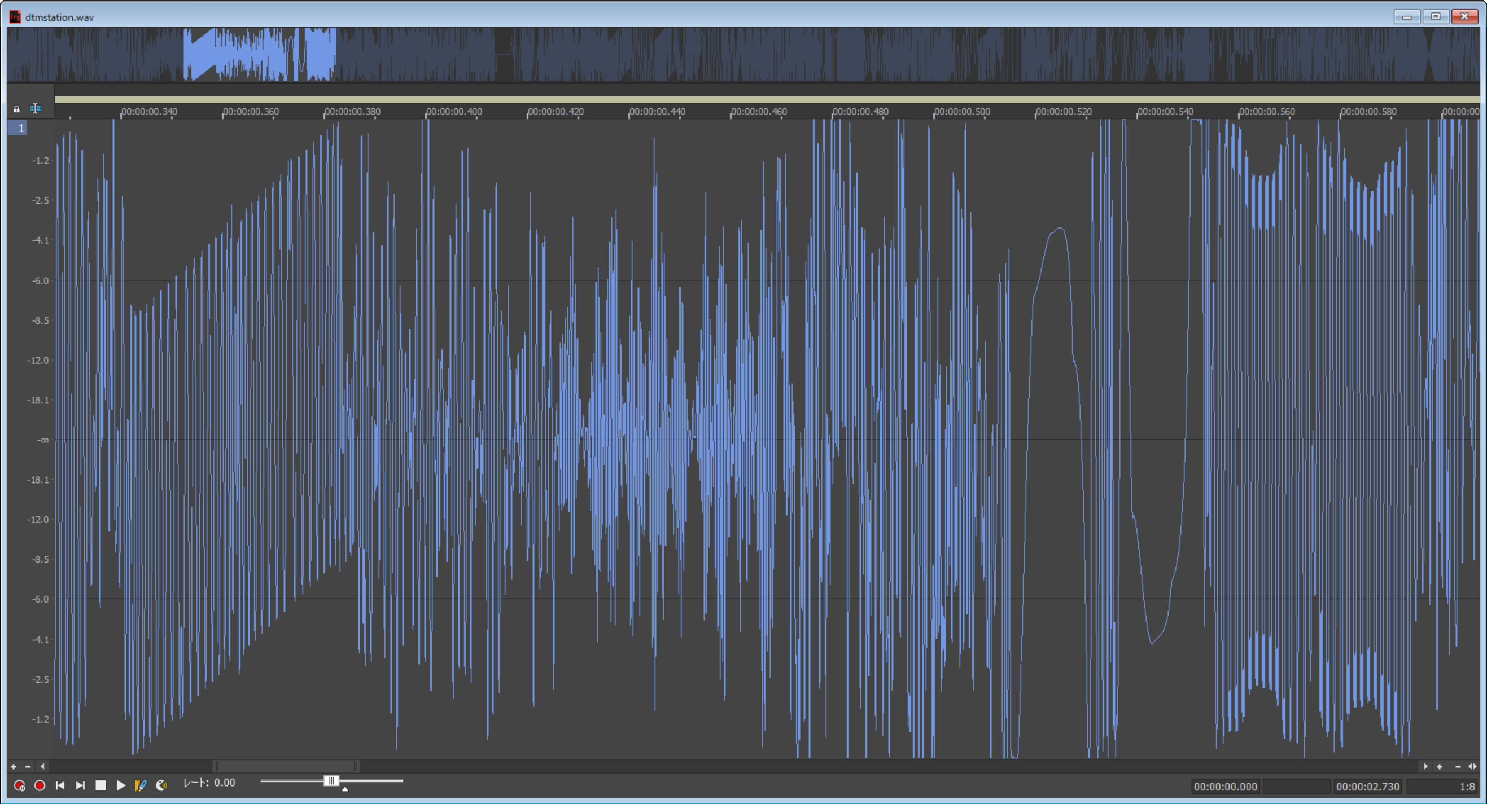
Task: Activate the scrub/audio event locator icon
Action: (161, 785)
